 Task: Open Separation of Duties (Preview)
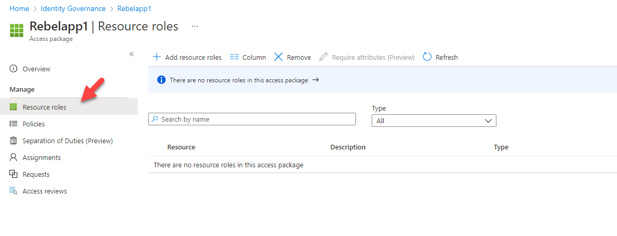(x=69, y=141)
